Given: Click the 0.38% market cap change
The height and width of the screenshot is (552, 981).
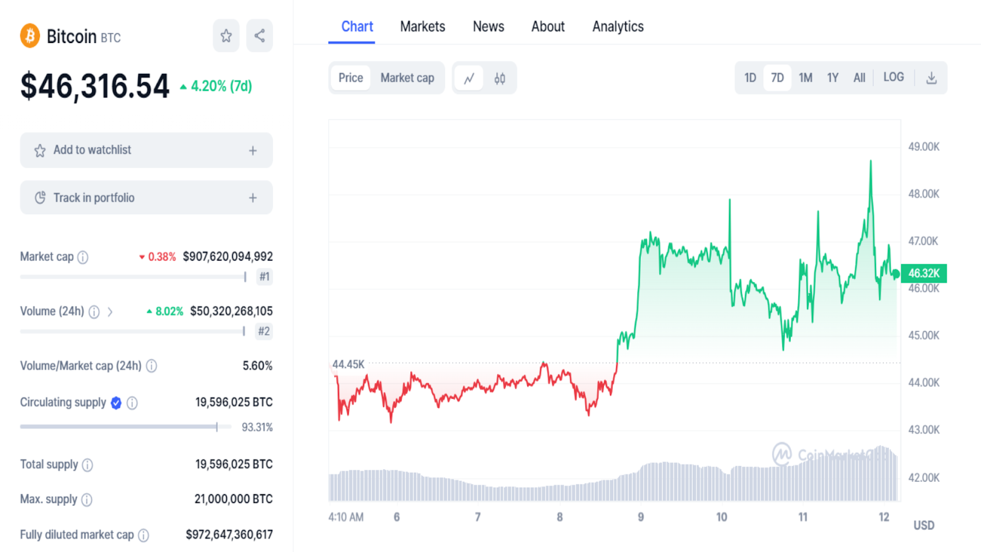Looking at the screenshot, I should coord(158,257).
